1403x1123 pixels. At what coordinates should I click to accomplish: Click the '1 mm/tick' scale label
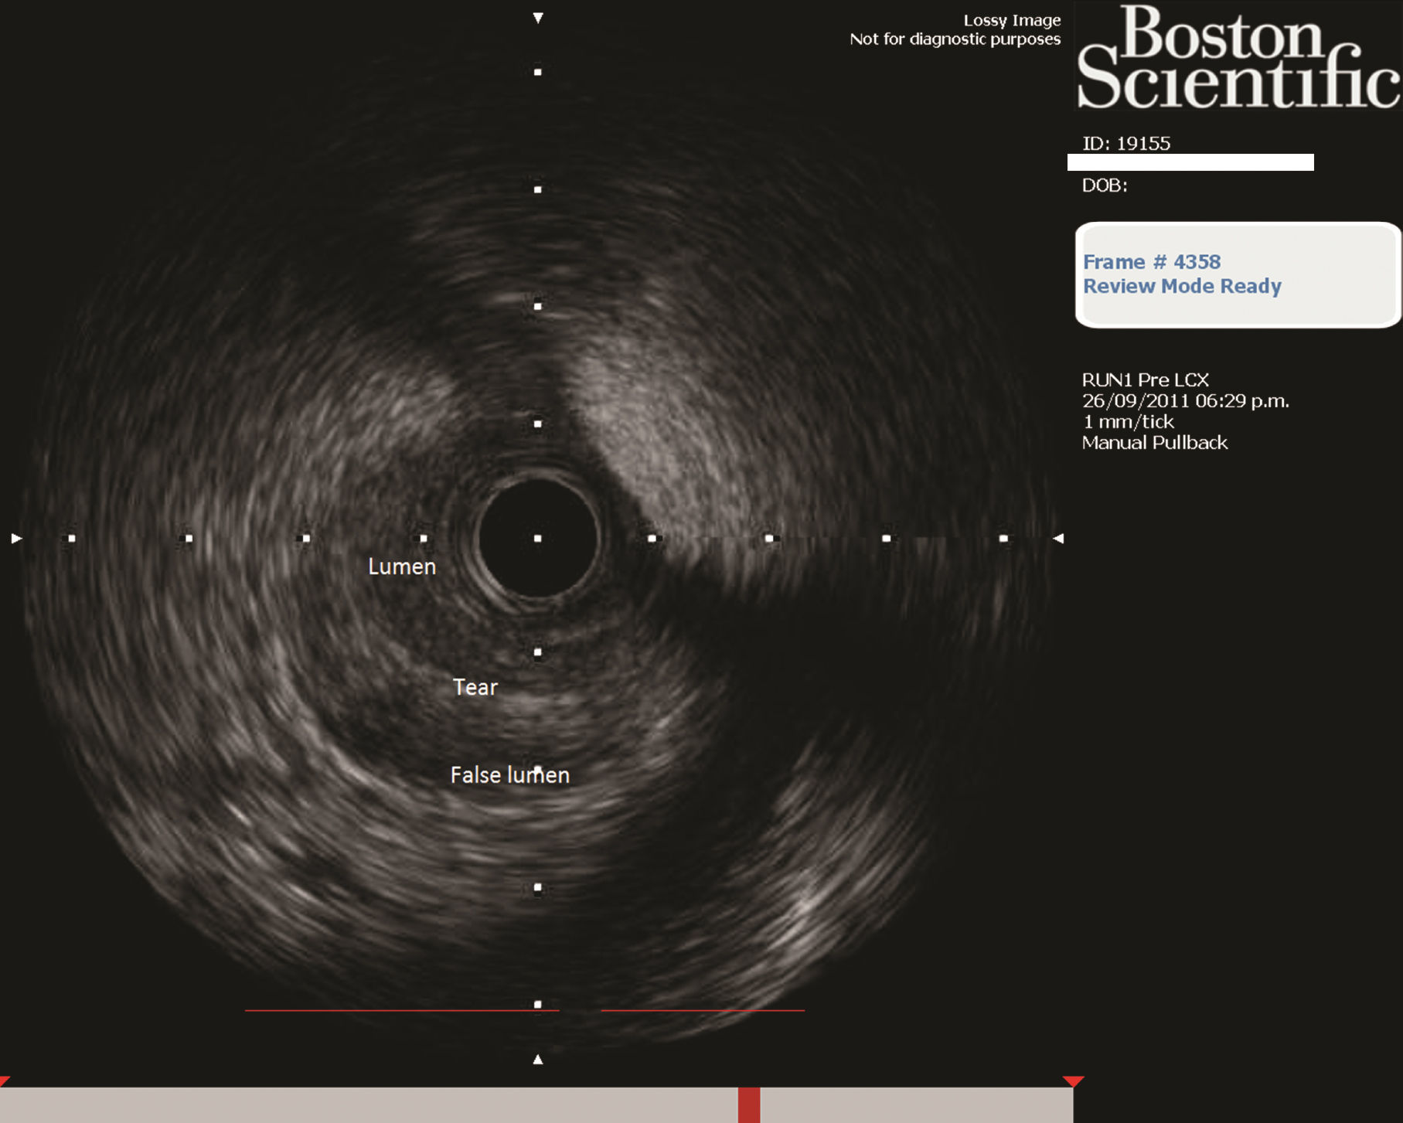[x=1128, y=422]
